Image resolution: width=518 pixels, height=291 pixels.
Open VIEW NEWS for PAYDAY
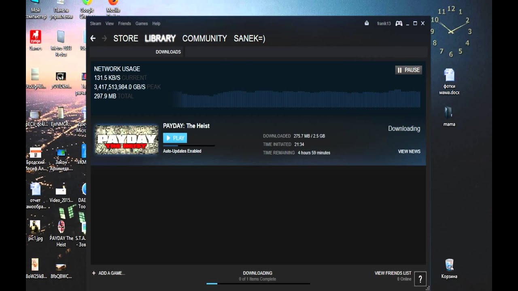(x=409, y=152)
